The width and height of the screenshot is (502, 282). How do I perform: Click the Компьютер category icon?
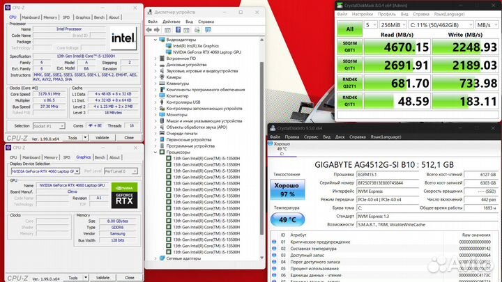click(162, 96)
